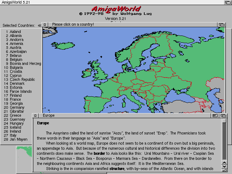Select Guernsey in the countries list
Image resolution: width=232 pixels, height=174 pixels.
pyautogui.click(x=17, y=120)
